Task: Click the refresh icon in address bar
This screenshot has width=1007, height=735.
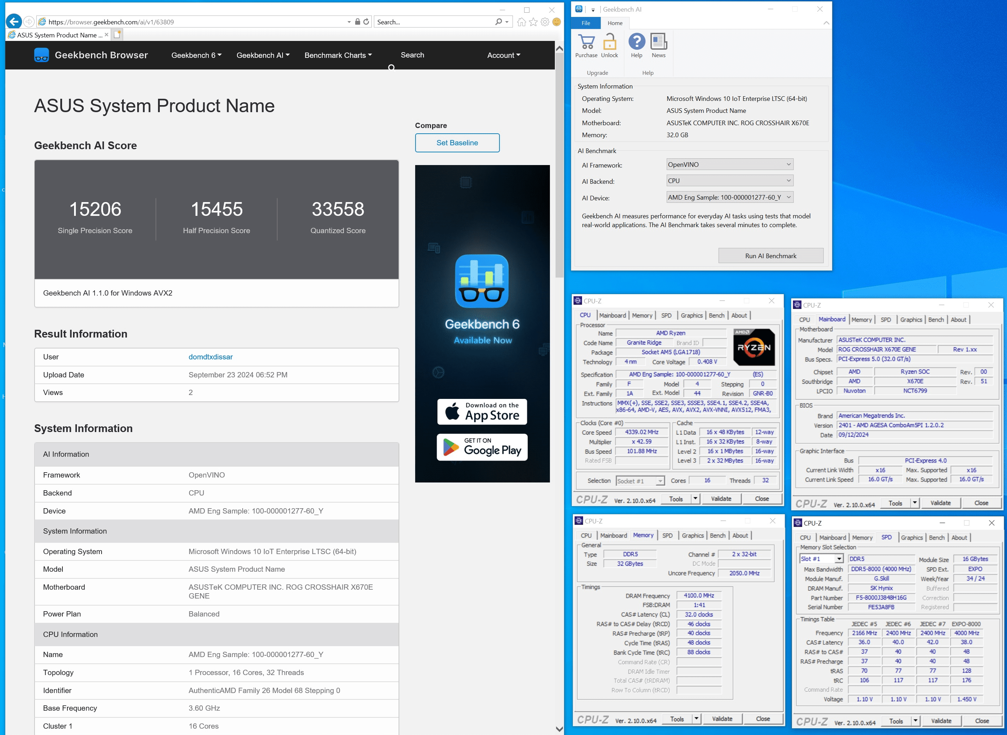Action: [366, 22]
